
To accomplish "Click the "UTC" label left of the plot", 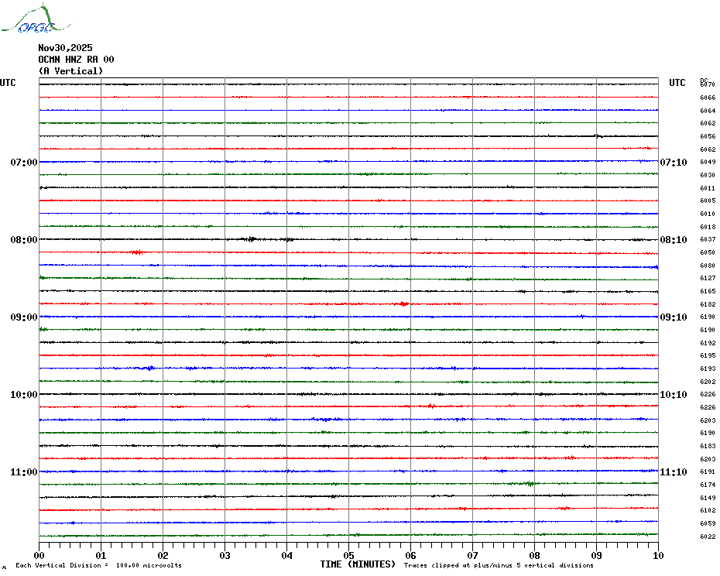I will (x=8, y=83).
